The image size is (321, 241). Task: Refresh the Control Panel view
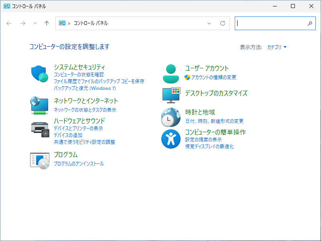tap(223, 23)
